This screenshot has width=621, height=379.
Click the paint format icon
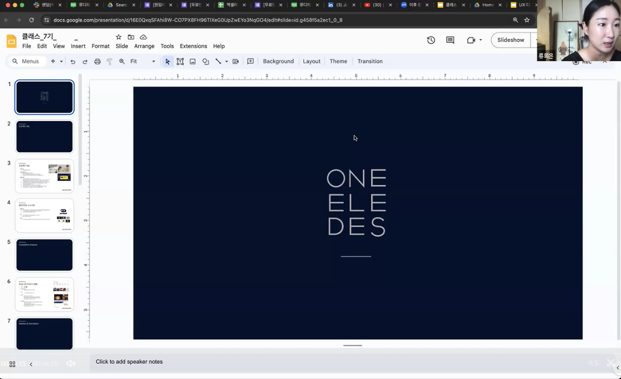[x=109, y=62]
